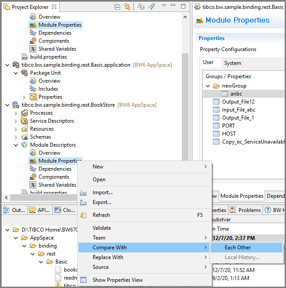Viewport: 286px width, 288px height.
Task: Open Includes under Package Unit
Action: point(48,89)
